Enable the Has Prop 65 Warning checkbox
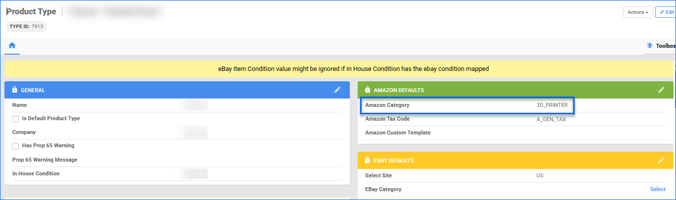The image size is (676, 200). 16,146
